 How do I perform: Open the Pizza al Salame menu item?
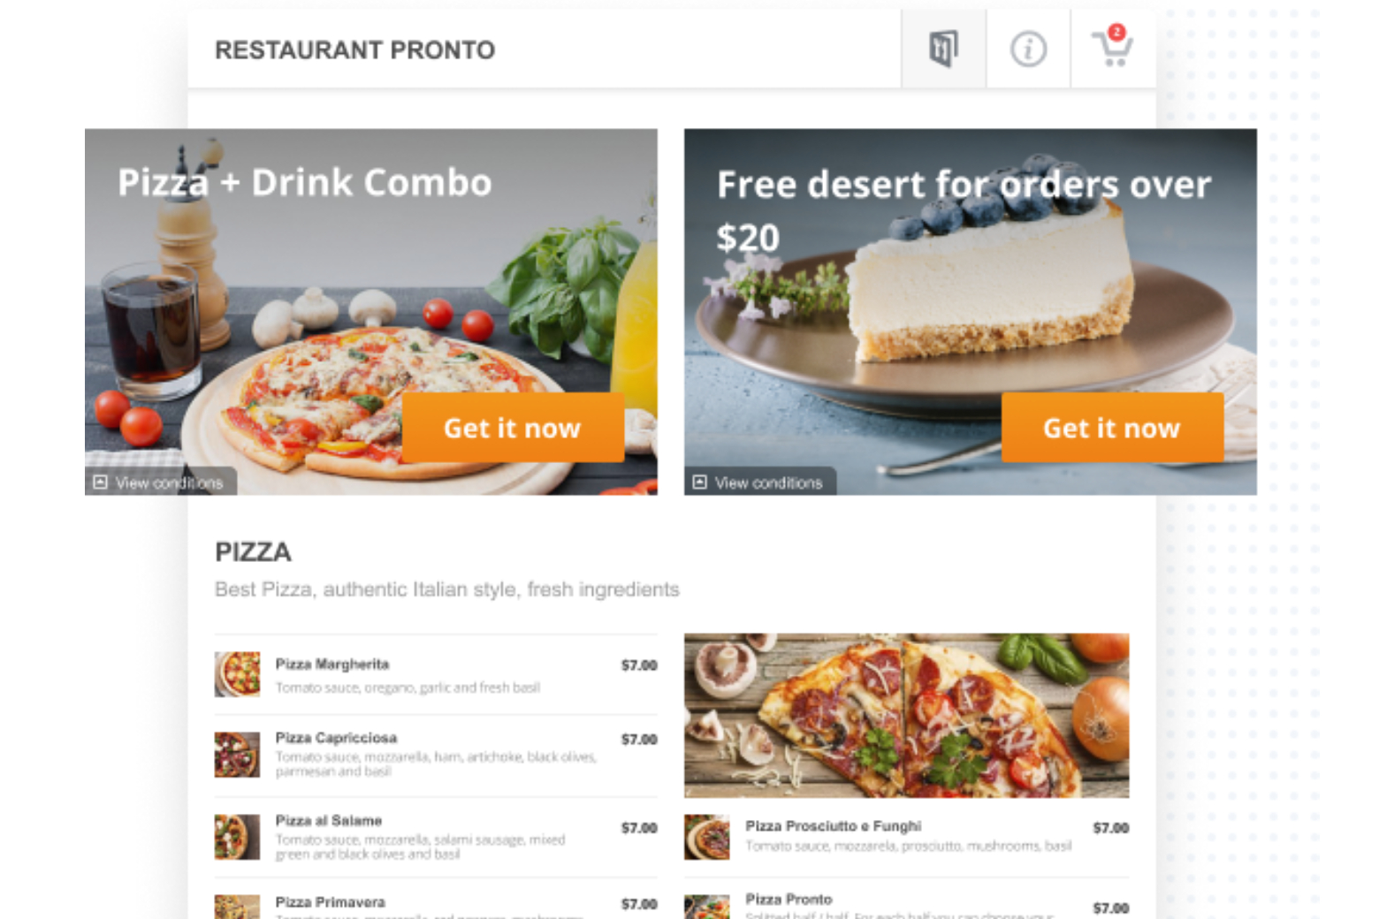pos(436,838)
